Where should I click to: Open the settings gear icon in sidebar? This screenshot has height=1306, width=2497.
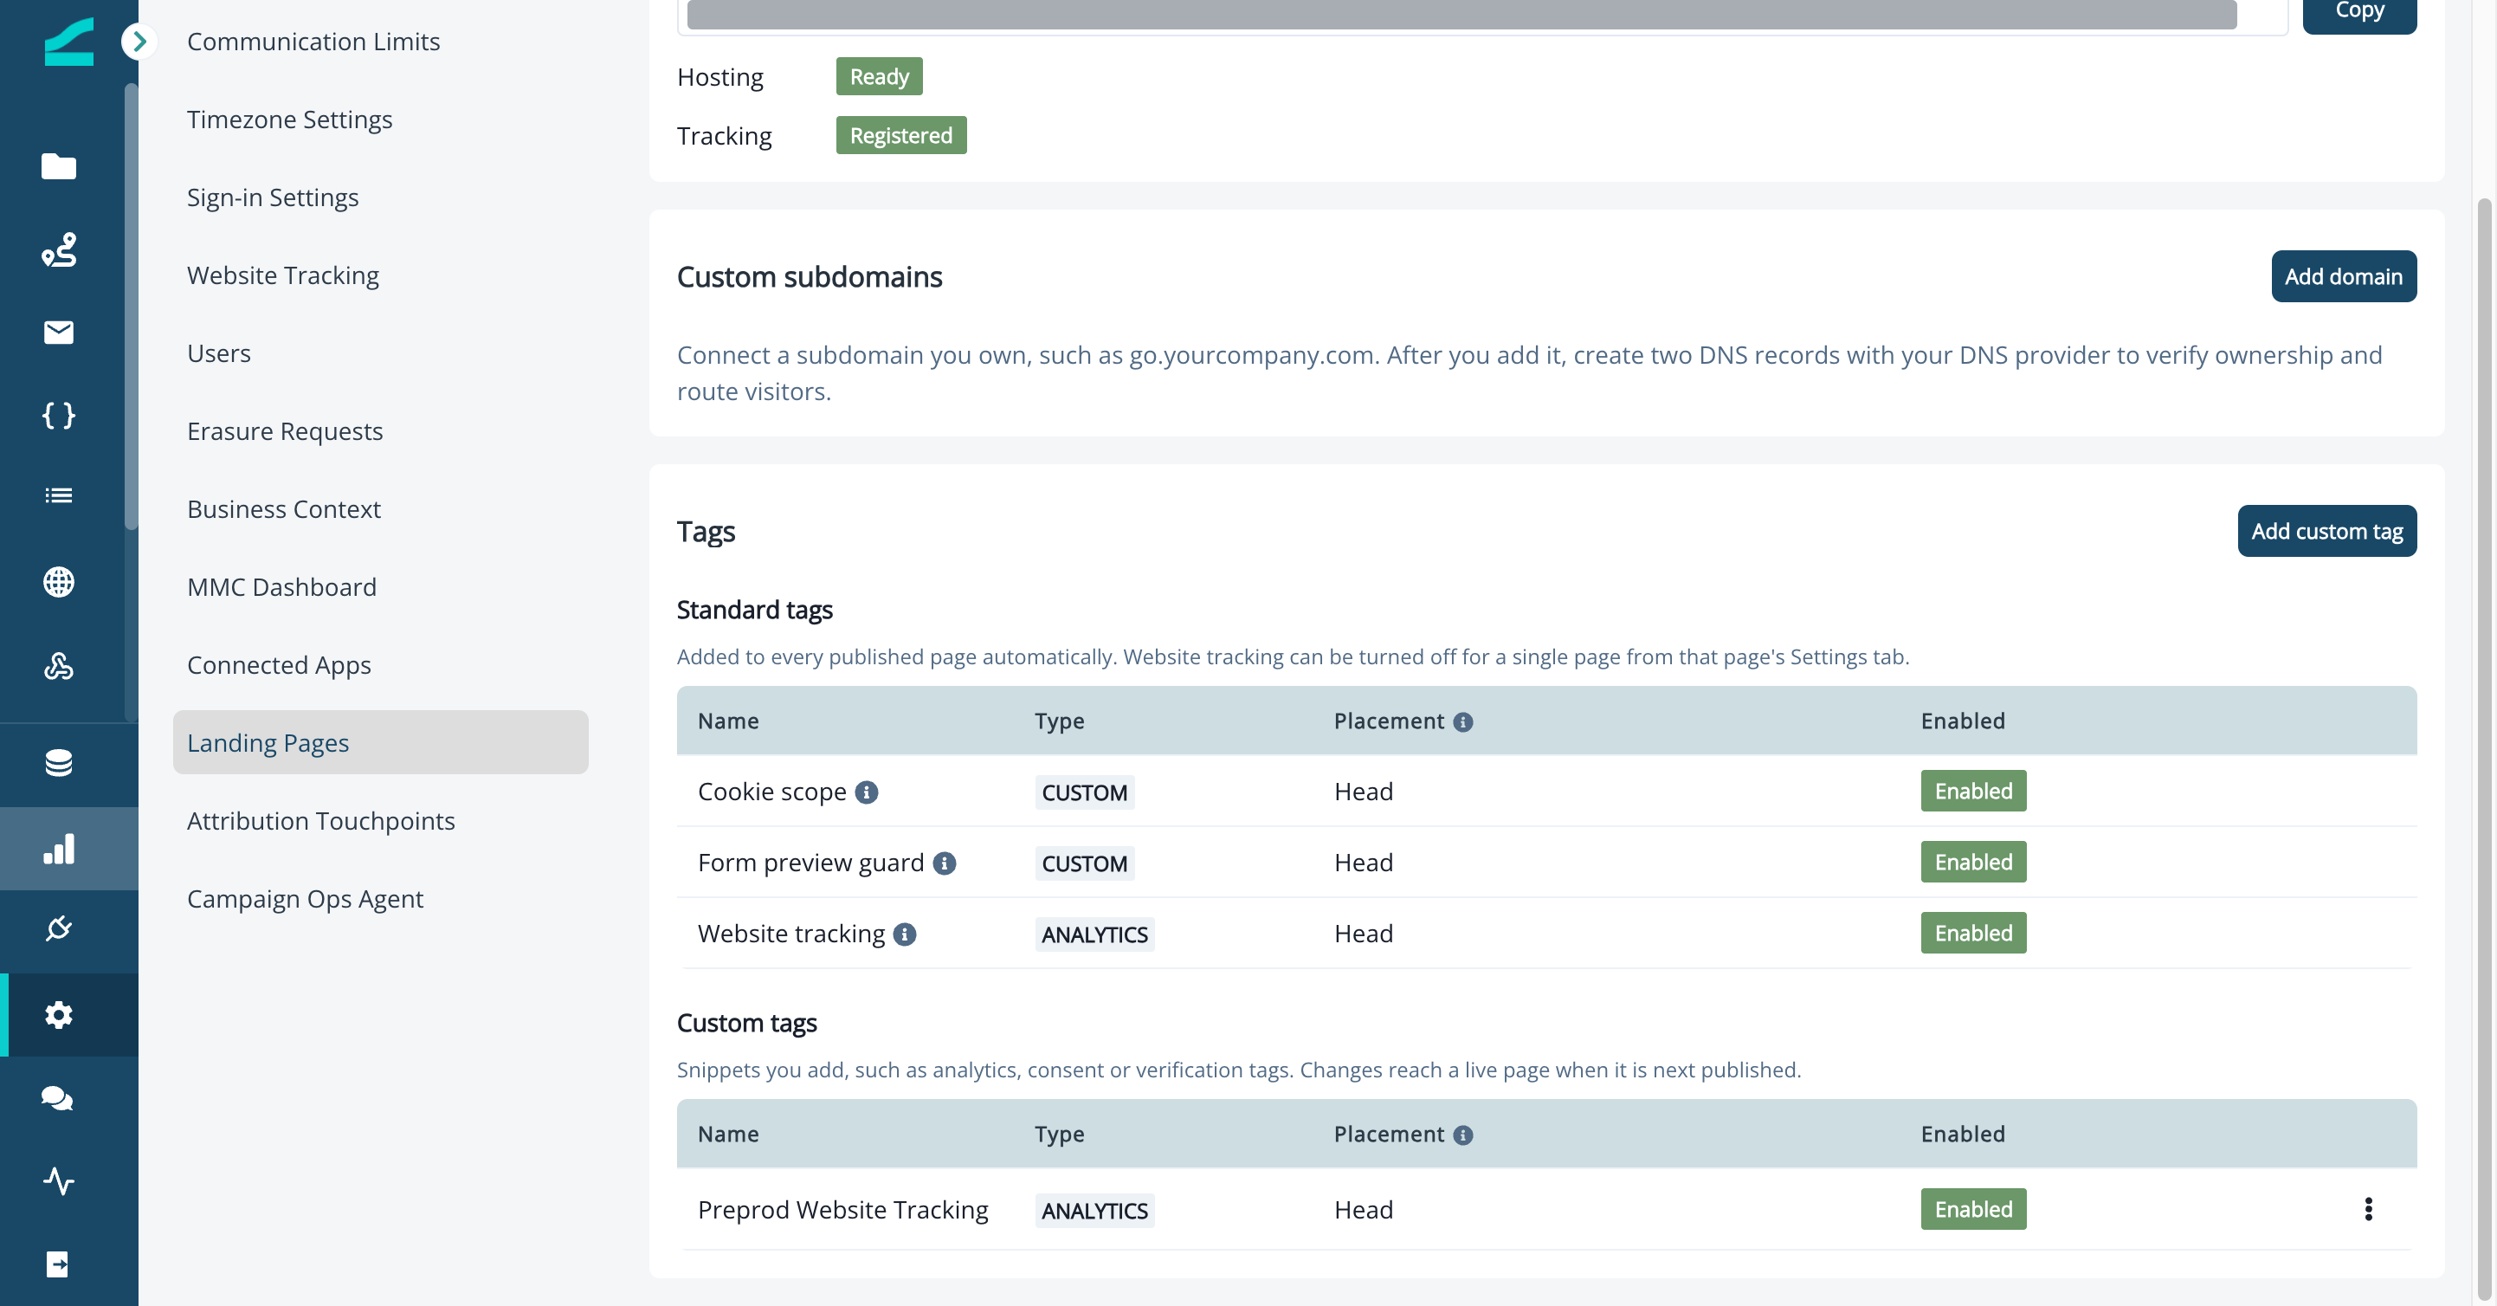[58, 1014]
